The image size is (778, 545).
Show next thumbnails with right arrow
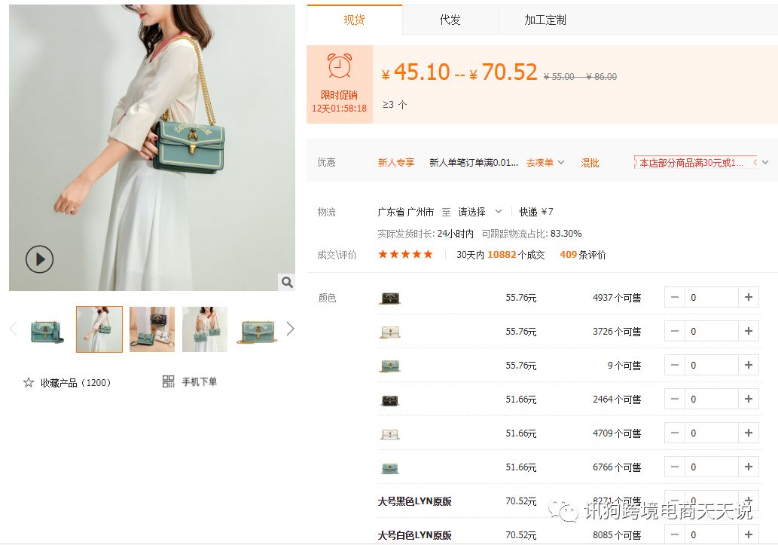290,329
